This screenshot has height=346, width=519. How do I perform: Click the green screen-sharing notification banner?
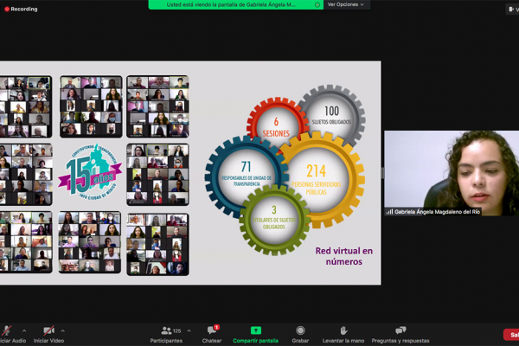[235, 4]
